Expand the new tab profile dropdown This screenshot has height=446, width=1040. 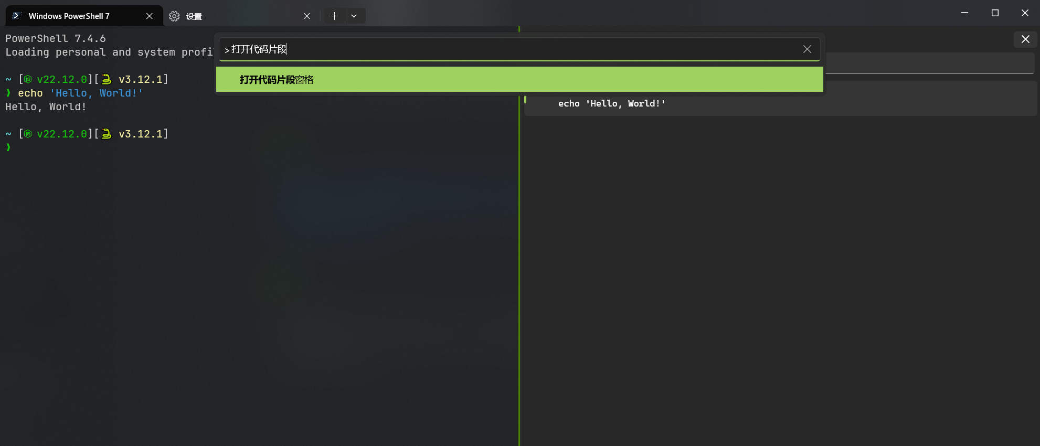tap(354, 16)
